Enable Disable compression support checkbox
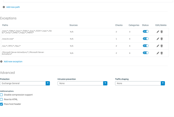The height and width of the screenshot is (117, 174). pyautogui.click(x=1, y=95)
